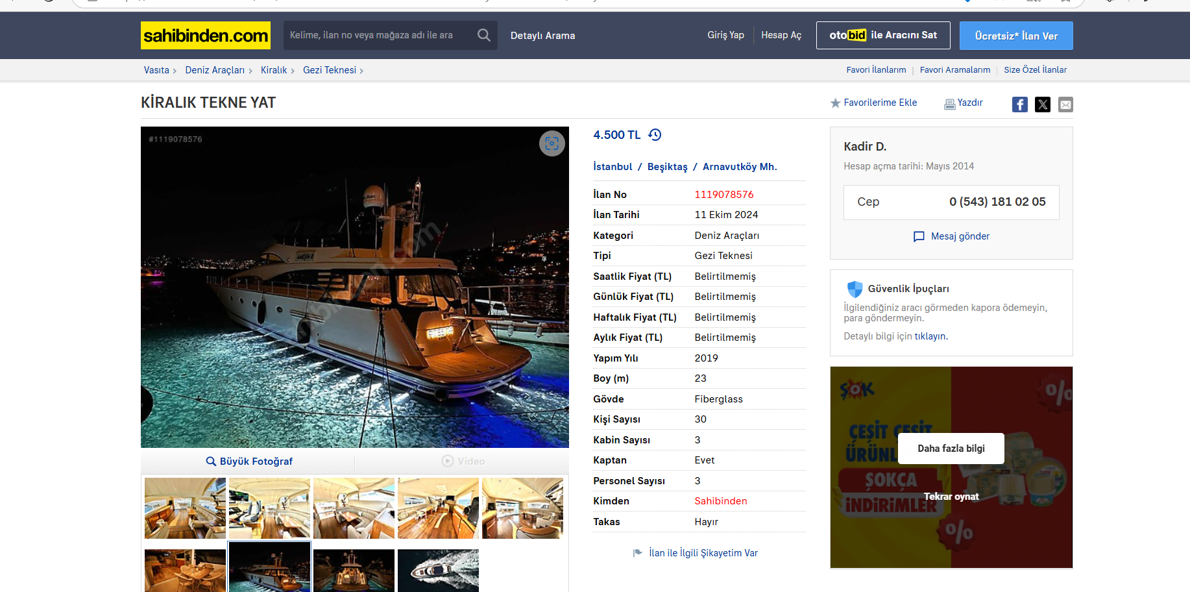Open Vasıta breadcrumb category
Viewport: 1190px width, 592px height.
click(x=156, y=70)
